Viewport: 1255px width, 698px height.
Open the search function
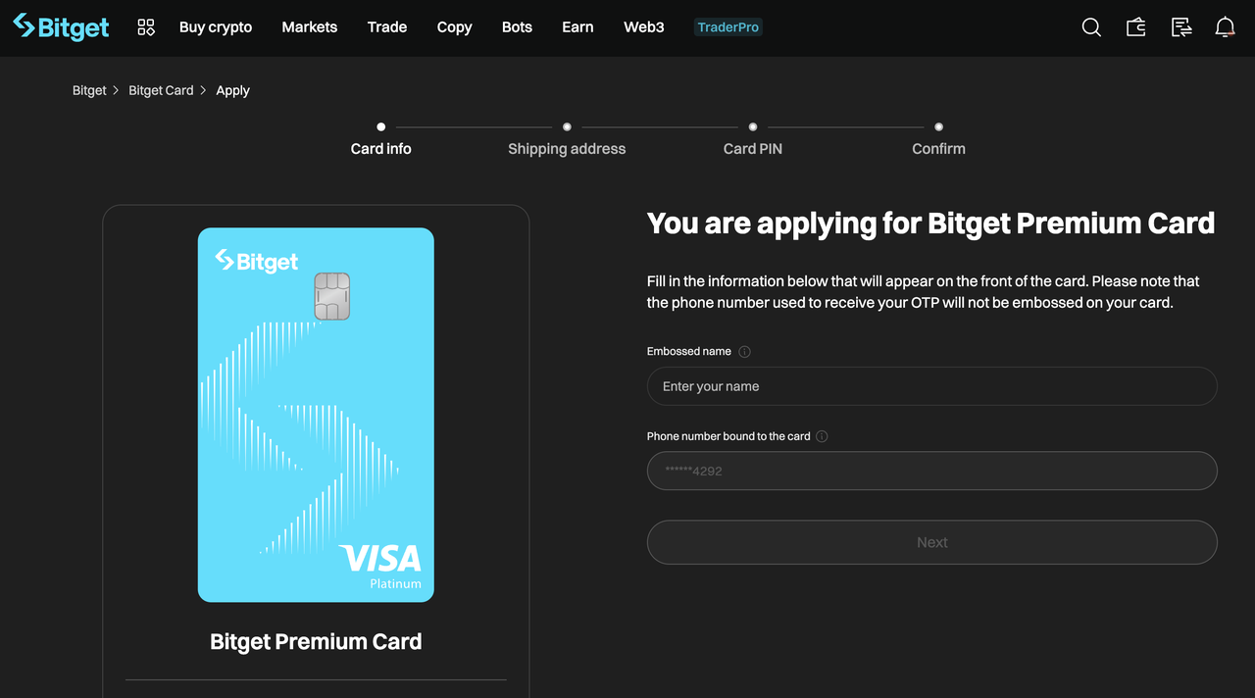coord(1090,26)
